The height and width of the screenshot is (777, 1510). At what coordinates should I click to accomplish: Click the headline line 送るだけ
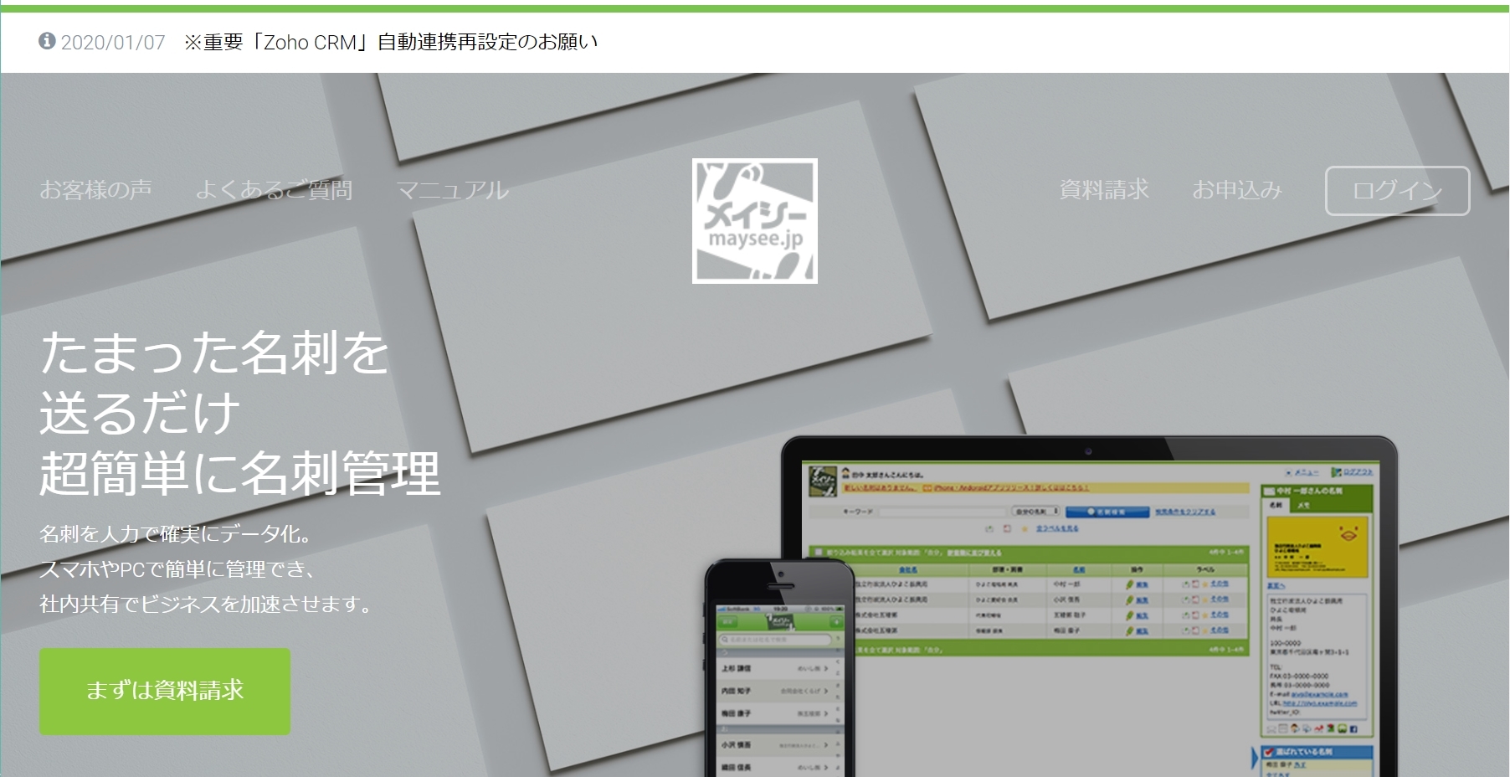(x=140, y=413)
